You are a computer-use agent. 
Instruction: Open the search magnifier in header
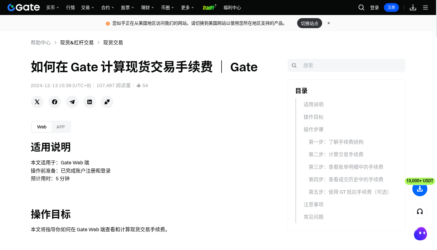click(x=361, y=7)
